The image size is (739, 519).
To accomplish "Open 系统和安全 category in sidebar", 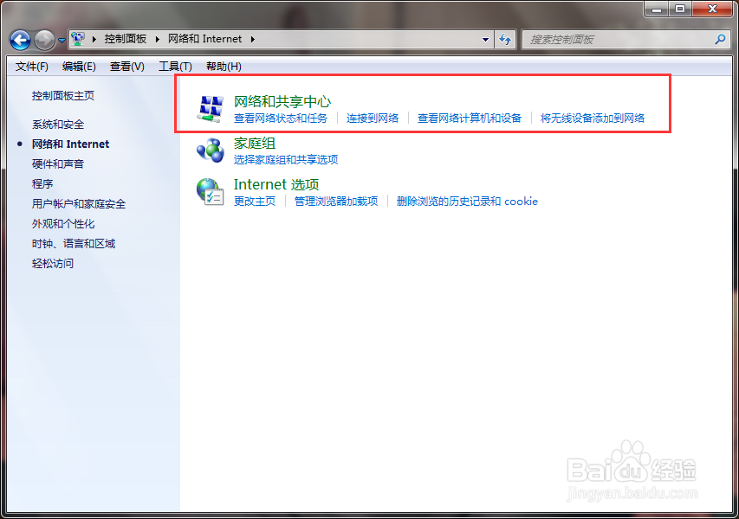I will point(58,125).
